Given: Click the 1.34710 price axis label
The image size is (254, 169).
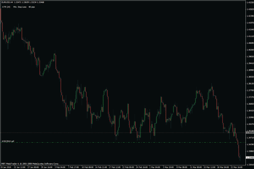Looking at the screenshot, I should click(250, 138).
